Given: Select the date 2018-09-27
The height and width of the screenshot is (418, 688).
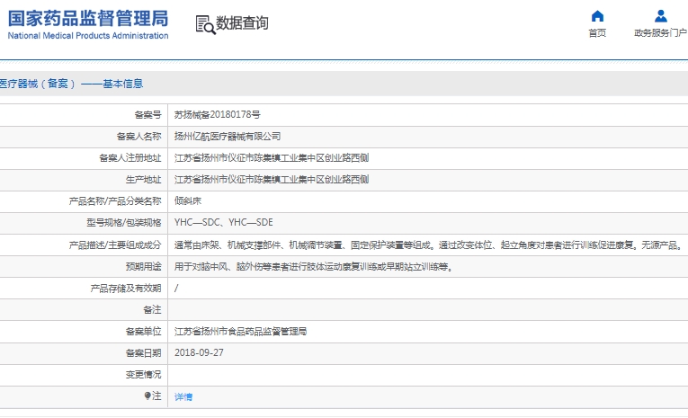Looking at the screenshot, I should click(x=199, y=352).
